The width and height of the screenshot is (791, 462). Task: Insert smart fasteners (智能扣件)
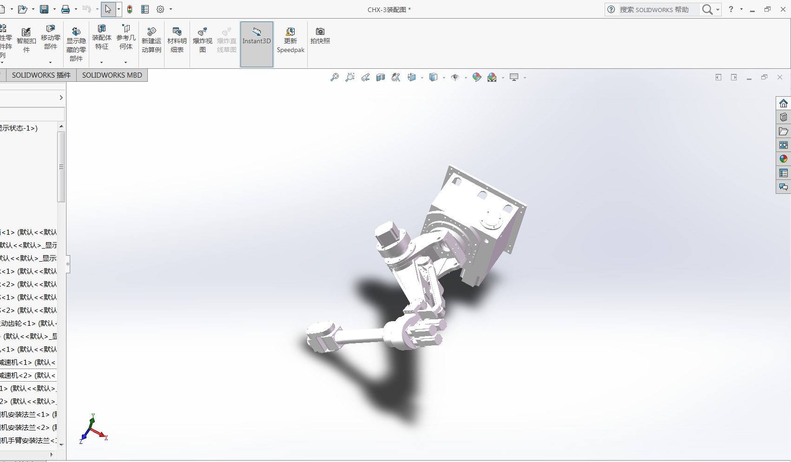[26, 40]
